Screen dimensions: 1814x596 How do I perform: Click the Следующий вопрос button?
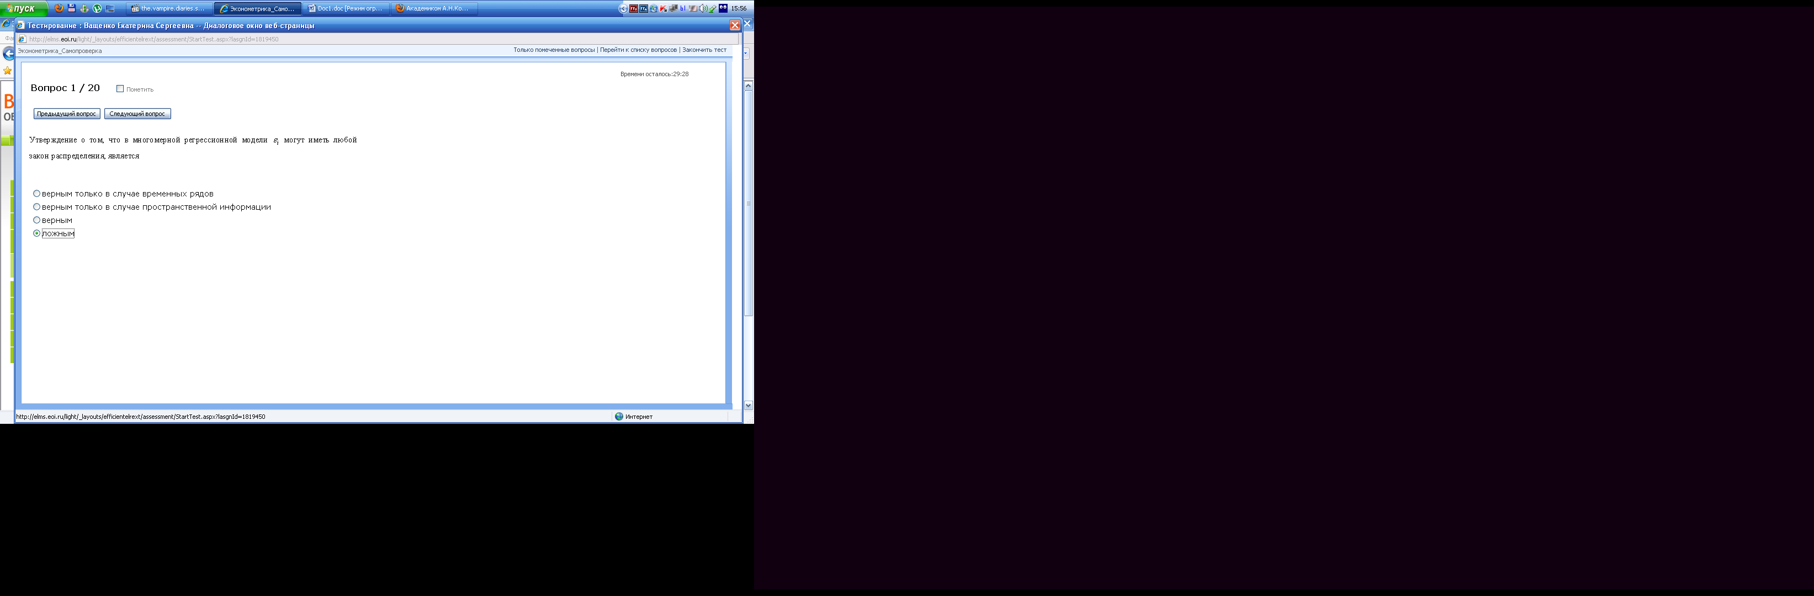click(x=137, y=114)
